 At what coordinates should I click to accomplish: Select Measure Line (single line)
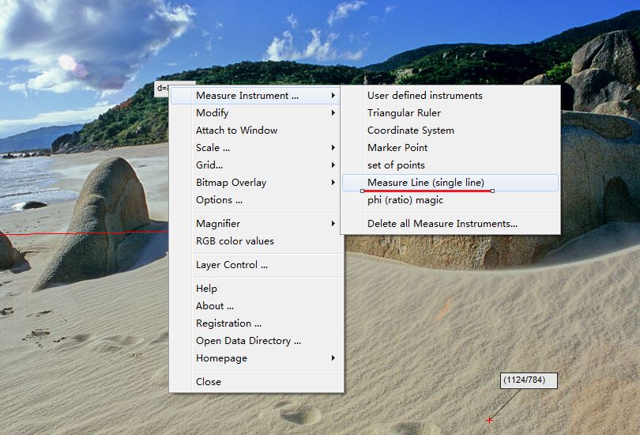click(x=425, y=183)
